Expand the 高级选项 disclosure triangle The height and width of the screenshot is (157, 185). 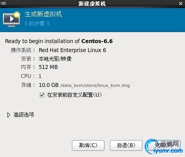point(9,115)
